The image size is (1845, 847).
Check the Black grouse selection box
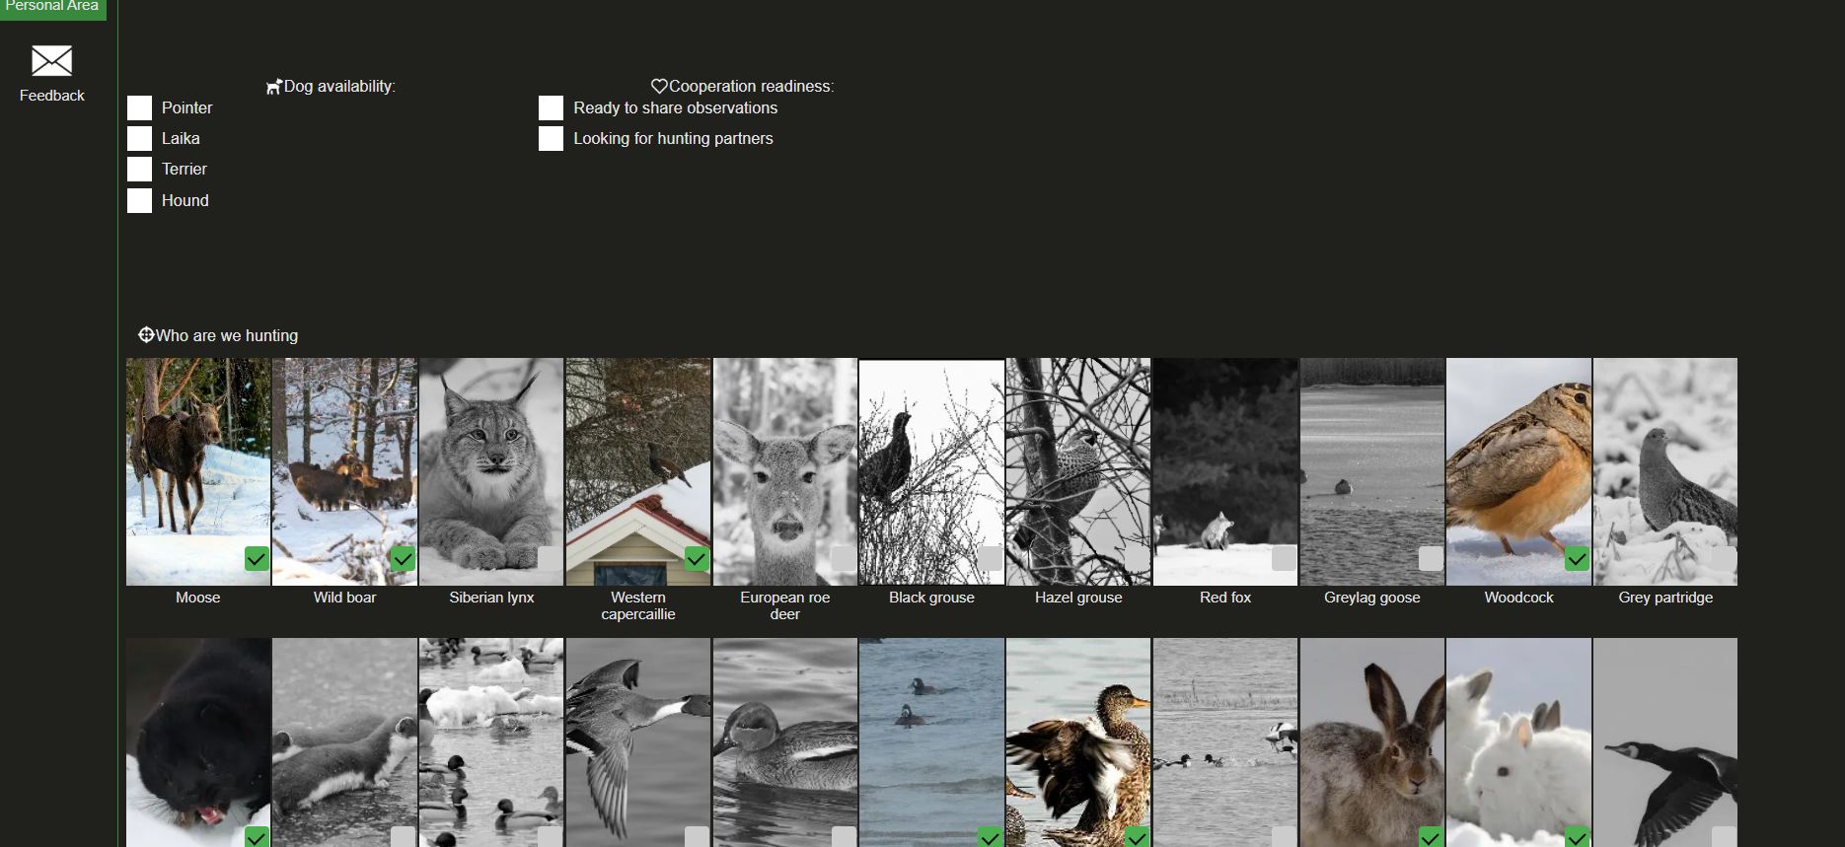[x=991, y=559]
